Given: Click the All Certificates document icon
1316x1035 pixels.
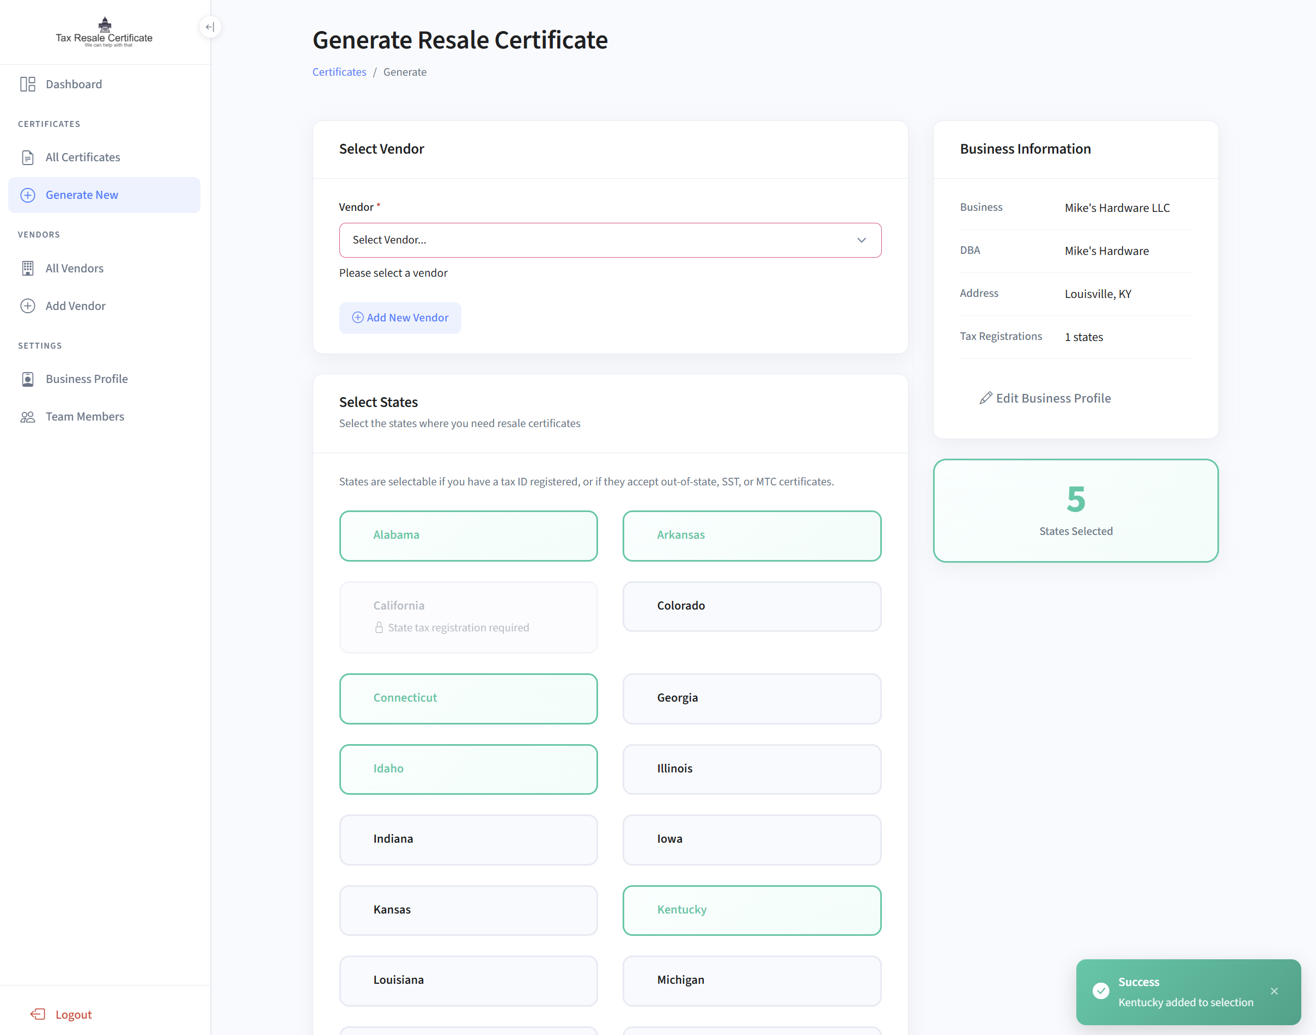Looking at the screenshot, I should tap(28, 157).
